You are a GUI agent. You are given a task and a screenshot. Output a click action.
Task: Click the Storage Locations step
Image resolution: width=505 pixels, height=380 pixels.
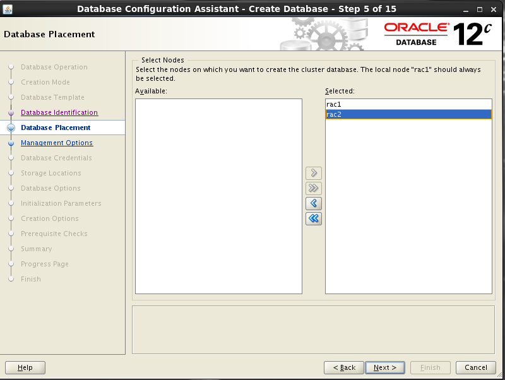[x=51, y=173]
